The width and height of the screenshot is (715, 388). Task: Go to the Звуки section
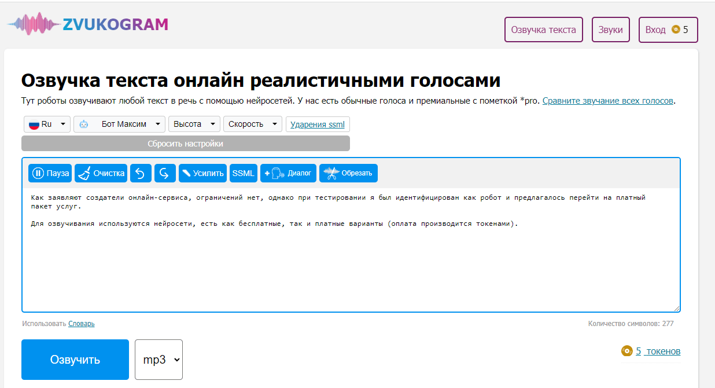pos(610,30)
